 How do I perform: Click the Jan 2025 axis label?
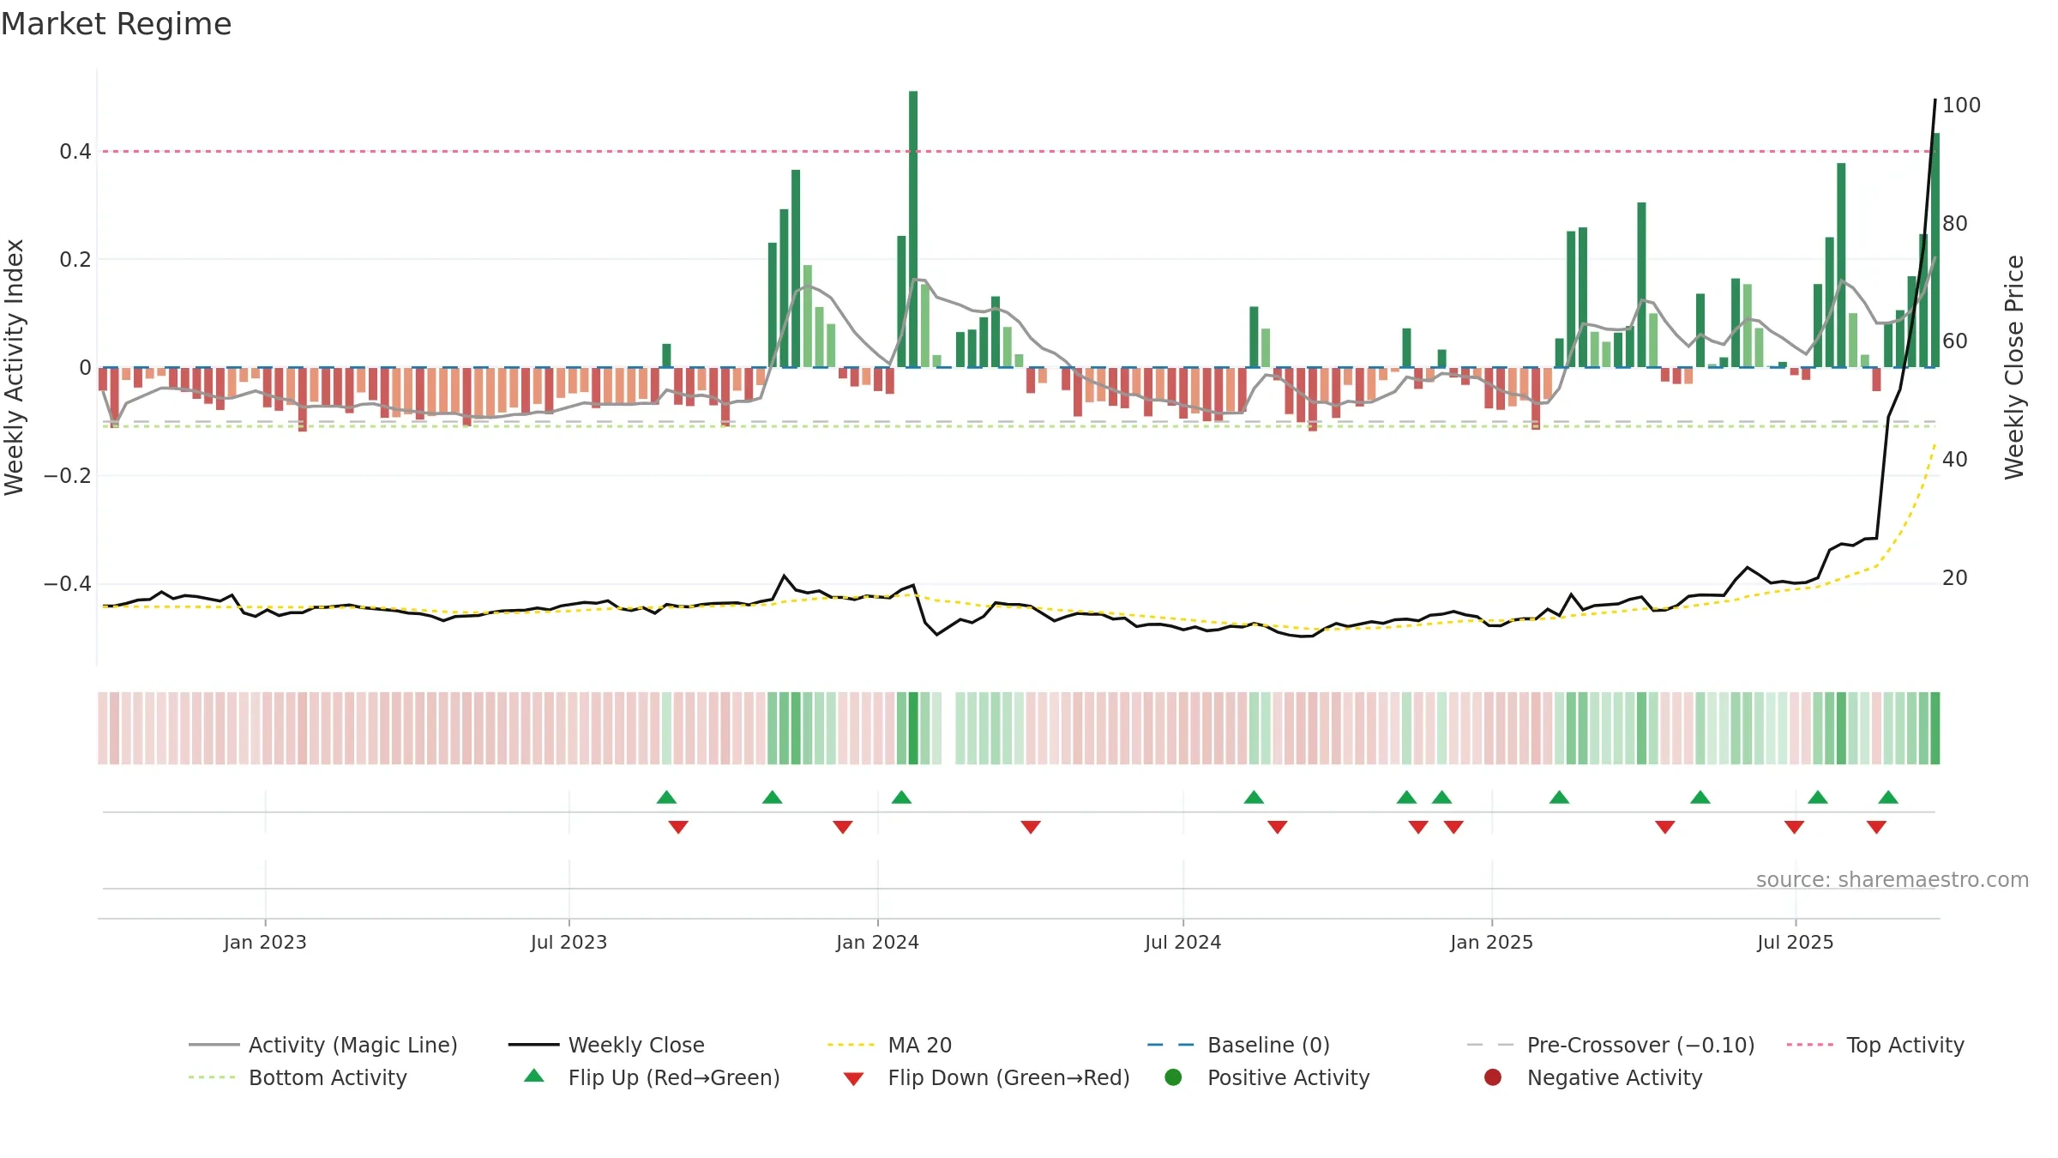1491,943
